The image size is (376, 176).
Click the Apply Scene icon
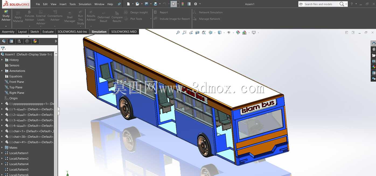point(245,33)
